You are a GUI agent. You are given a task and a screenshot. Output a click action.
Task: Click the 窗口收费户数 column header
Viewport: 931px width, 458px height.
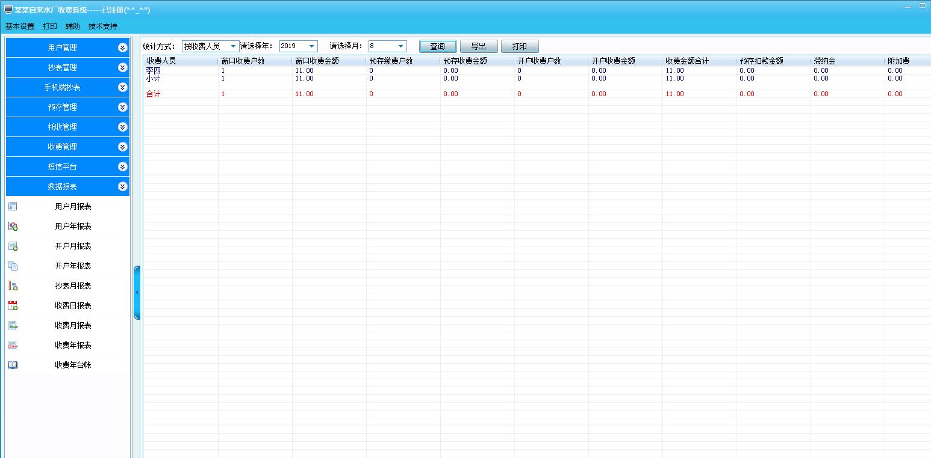[x=255, y=61]
